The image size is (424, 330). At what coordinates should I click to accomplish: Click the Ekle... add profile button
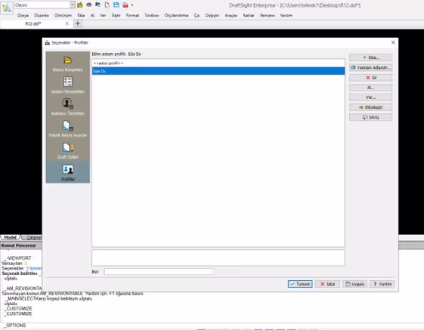click(x=371, y=57)
